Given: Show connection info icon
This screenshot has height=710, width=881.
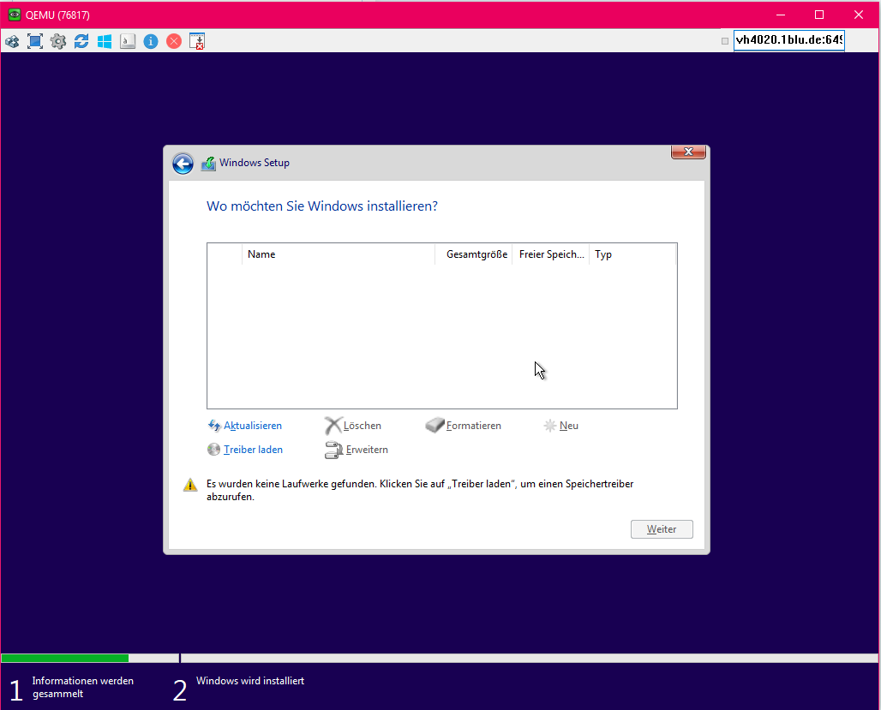Looking at the screenshot, I should [x=151, y=42].
